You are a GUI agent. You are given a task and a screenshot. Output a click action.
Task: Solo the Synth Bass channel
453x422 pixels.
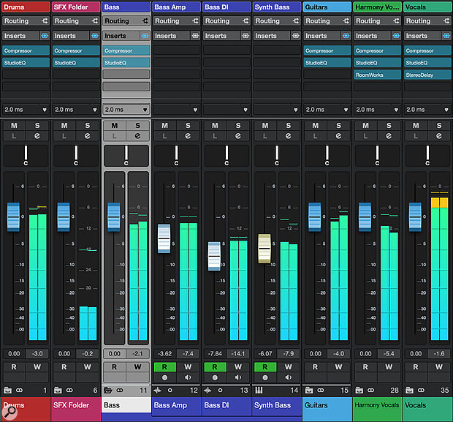pyautogui.click(x=289, y=126)
